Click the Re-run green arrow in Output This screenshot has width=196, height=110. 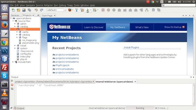pyautogui.click(x=12, y=81)
